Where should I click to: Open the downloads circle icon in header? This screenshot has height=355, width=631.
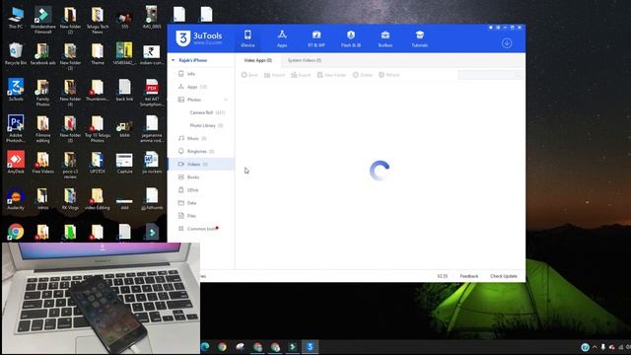click(507, 43)
